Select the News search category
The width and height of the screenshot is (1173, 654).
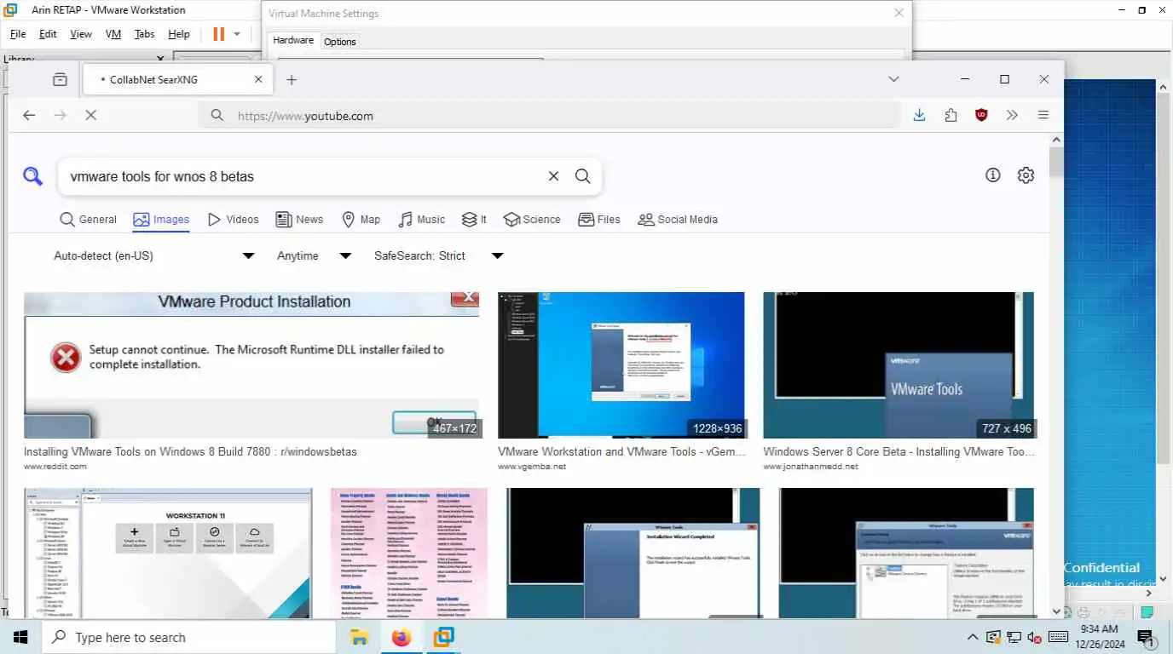click(x=299, y=220)
